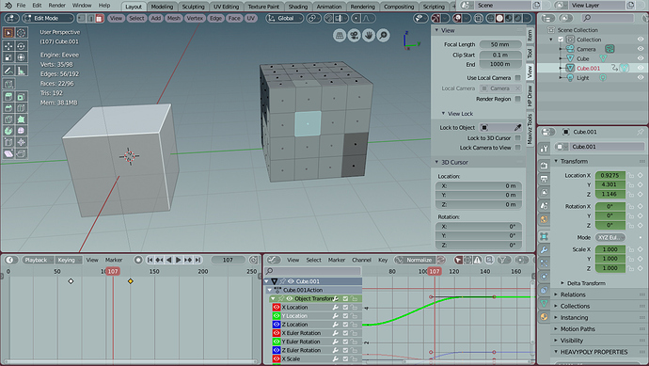Toggle X-ray display in viewport header
649x366 pixels.
pos(479,18)
